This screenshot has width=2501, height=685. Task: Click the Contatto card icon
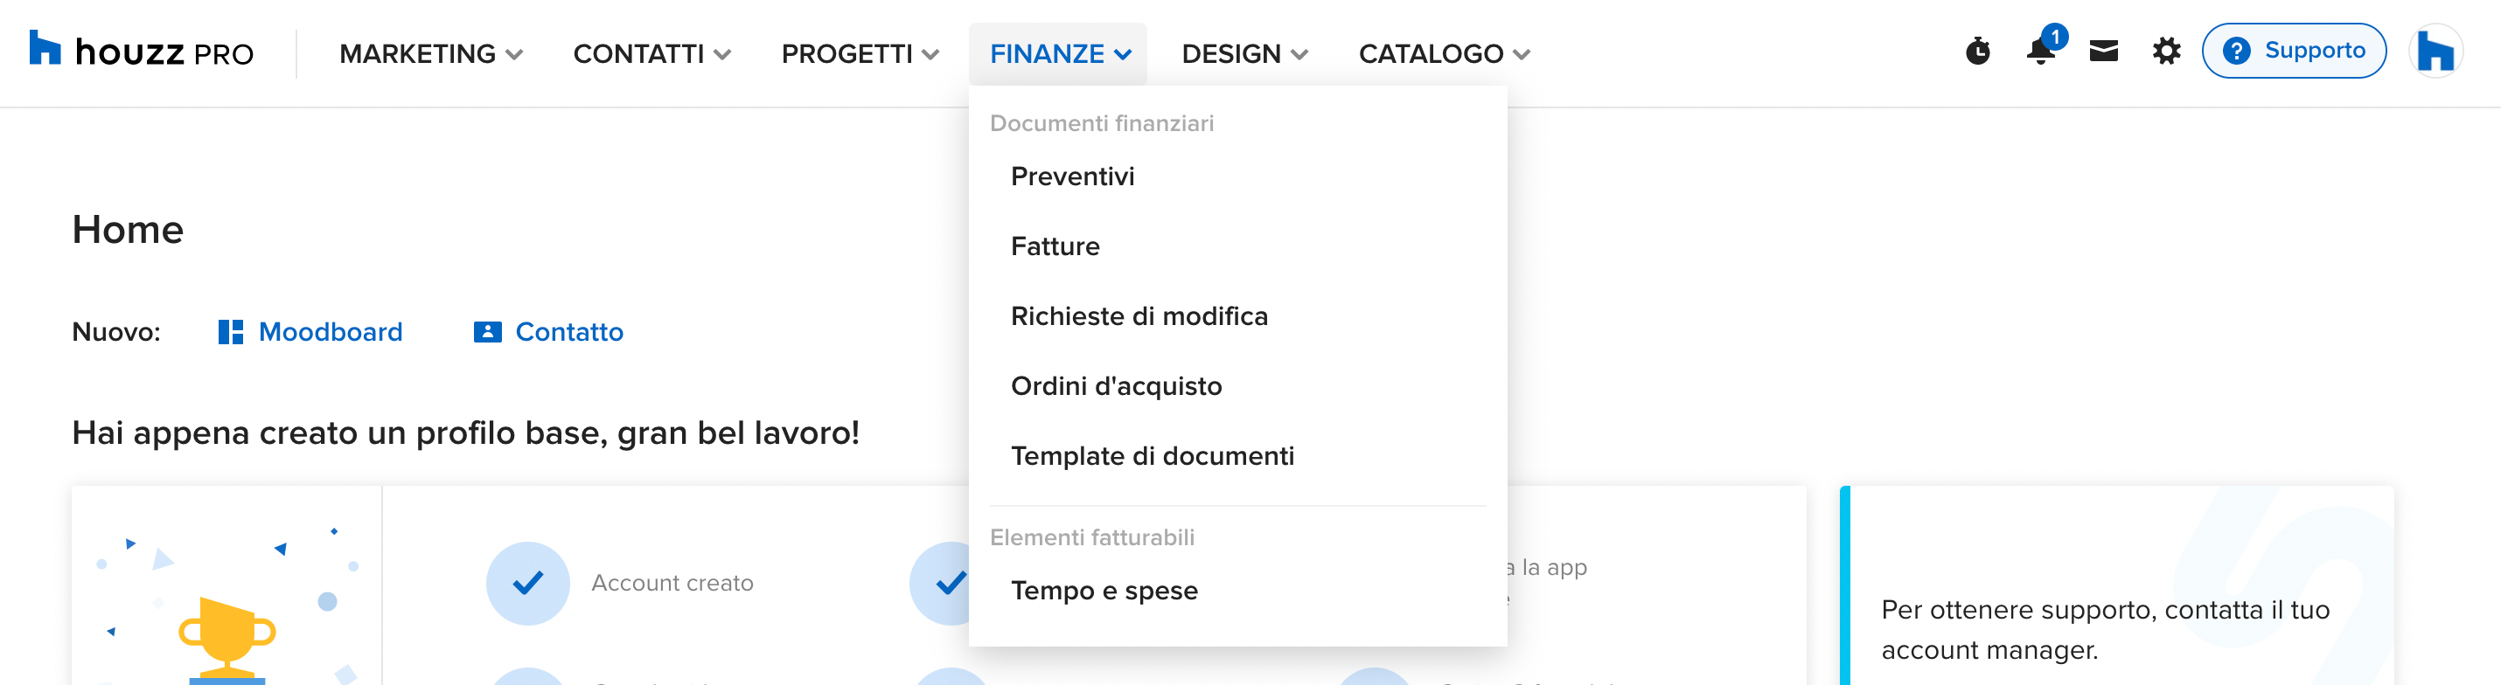[487, 332]
